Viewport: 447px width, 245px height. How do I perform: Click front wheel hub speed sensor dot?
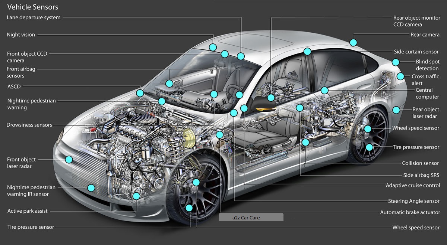point(196,182)
